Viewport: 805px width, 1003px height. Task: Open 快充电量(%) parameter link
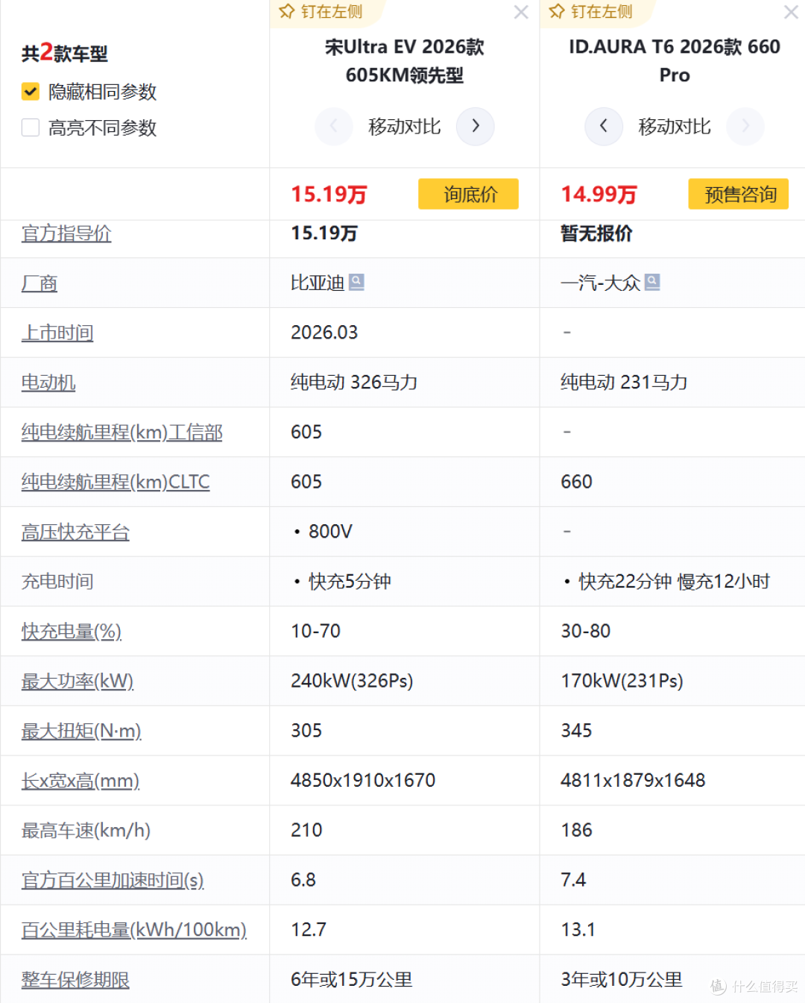point(72,631)
